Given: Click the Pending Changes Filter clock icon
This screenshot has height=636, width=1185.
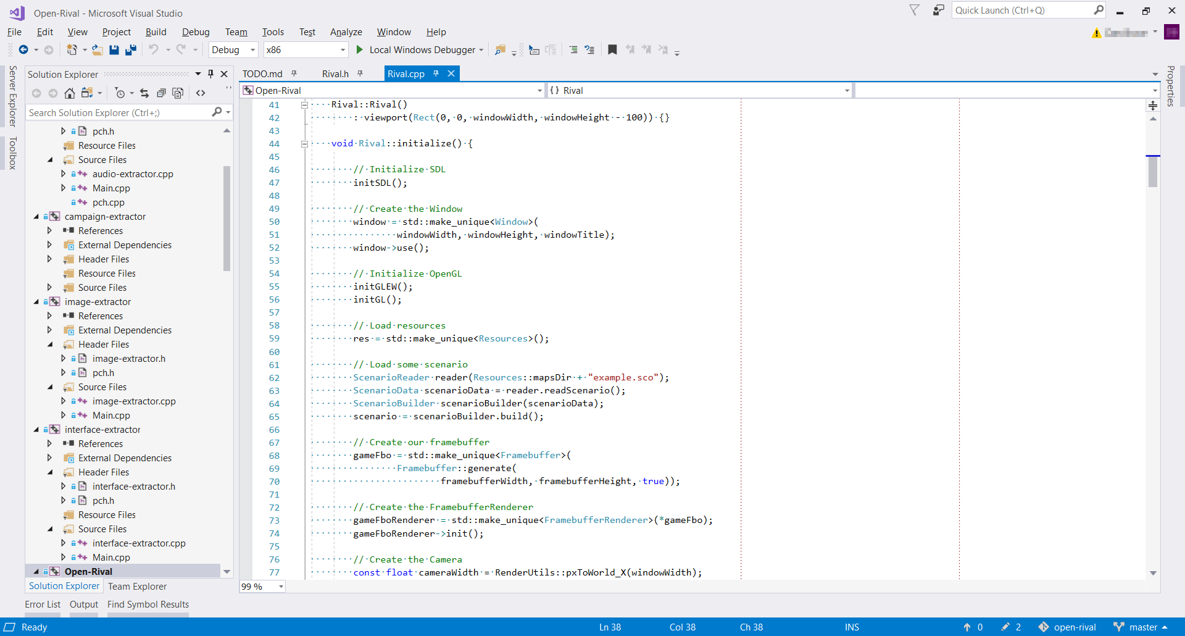Looking at the screenshot, I should pyautogui.click(x=120, y=93).
